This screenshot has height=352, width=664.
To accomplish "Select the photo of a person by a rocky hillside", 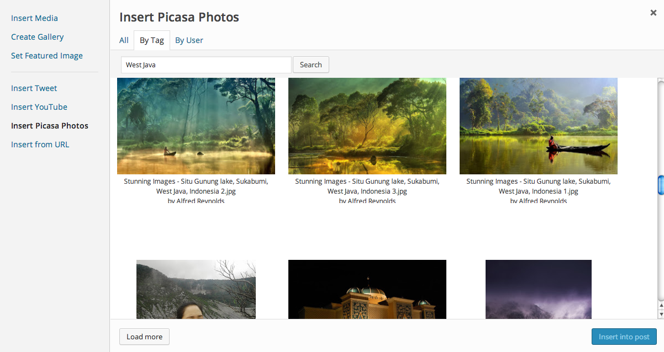I will [x=196, y=289].
